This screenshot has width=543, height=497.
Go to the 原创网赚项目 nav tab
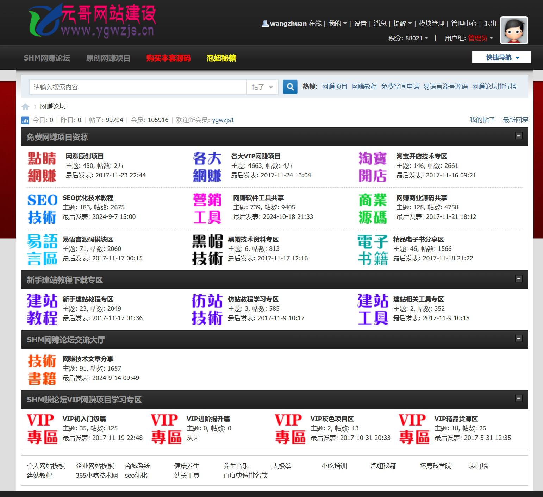[x=108, y=58]
